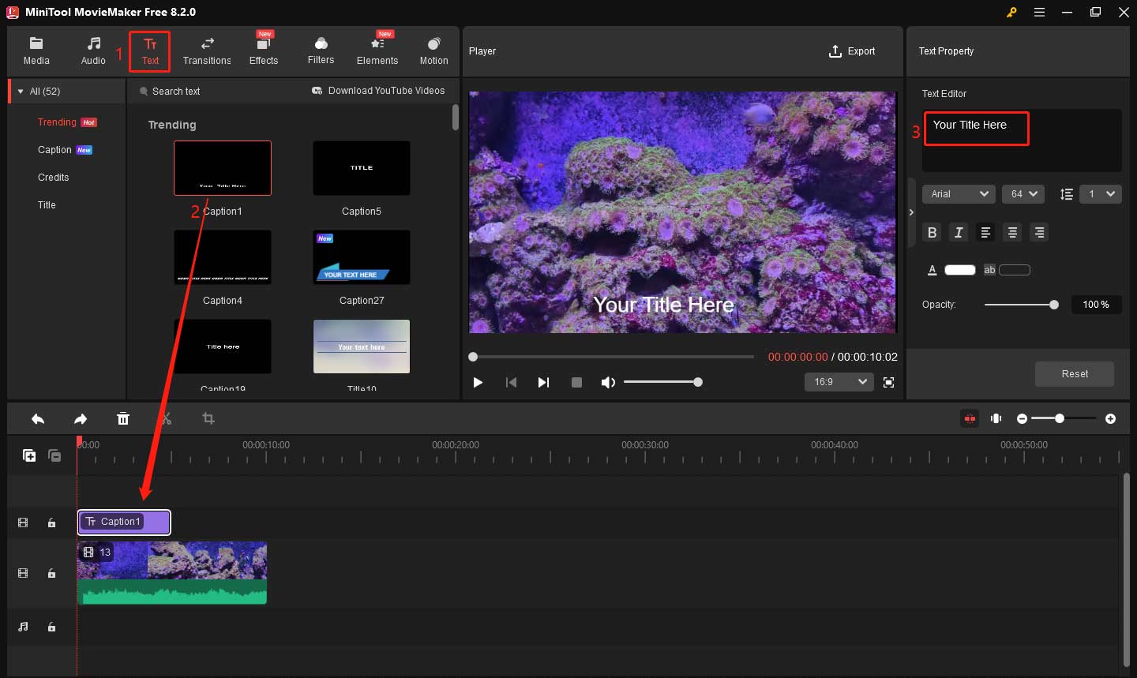Click the player progress bar
Viewport: 1137px width, 678px height.
612,357
